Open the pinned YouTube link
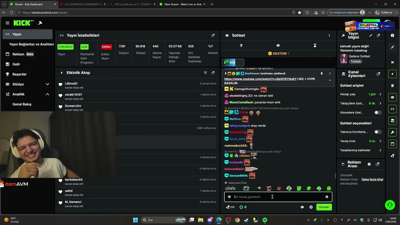This screenshot has width=400, height=225. tap(260, 79)
